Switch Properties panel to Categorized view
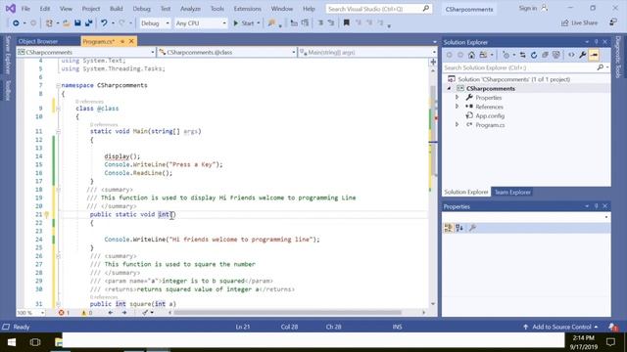Image resolution: width=627 pixels, height=352 pixels. (x=449, y=228)
